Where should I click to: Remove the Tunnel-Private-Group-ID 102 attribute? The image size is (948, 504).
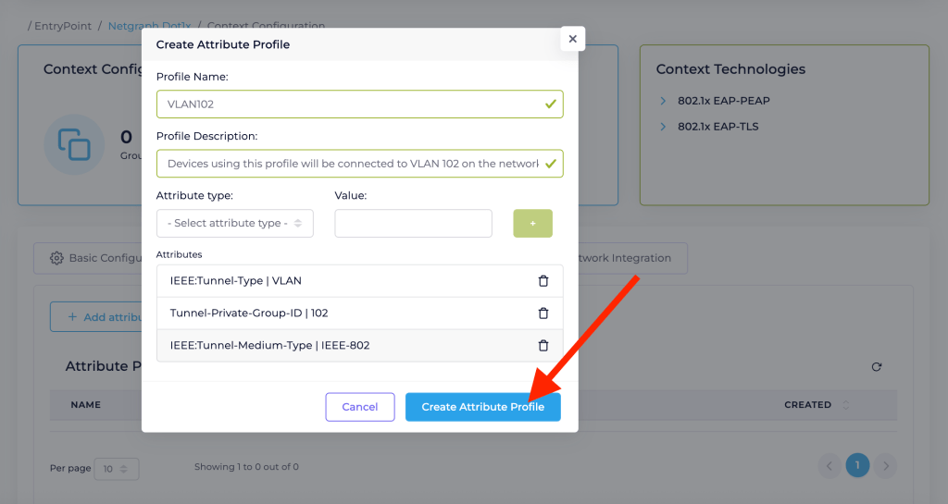pyautogui.click(x=543, y=313)
